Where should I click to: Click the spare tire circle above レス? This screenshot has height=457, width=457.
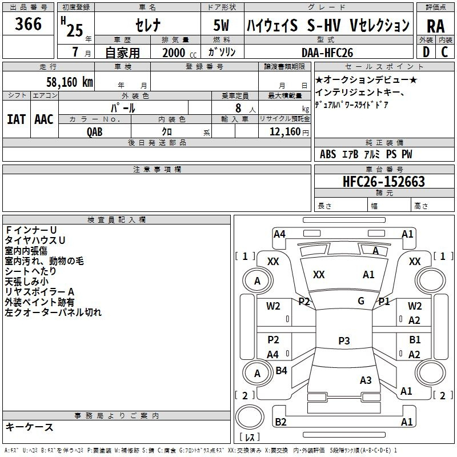[250, 416]
